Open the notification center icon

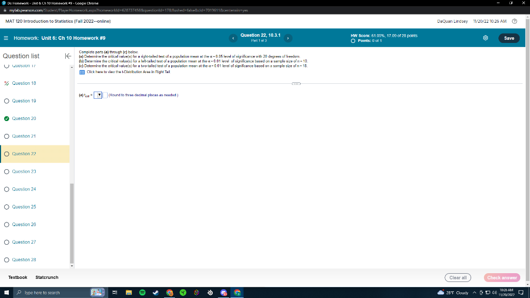coord(521,293)
